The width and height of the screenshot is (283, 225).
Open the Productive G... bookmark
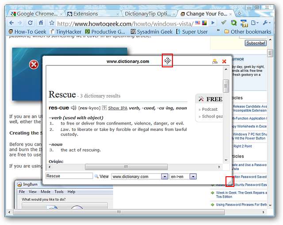point(105,32)
